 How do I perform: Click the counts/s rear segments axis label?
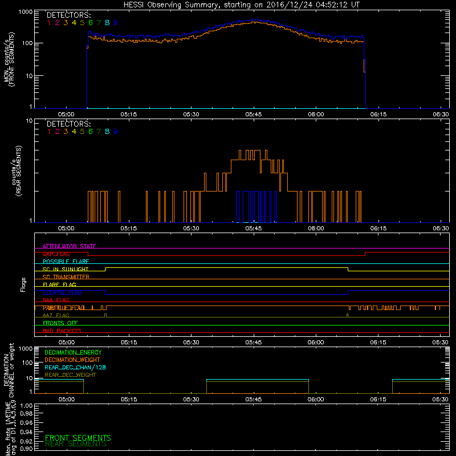pyautogui.click(x=17, y=170)
